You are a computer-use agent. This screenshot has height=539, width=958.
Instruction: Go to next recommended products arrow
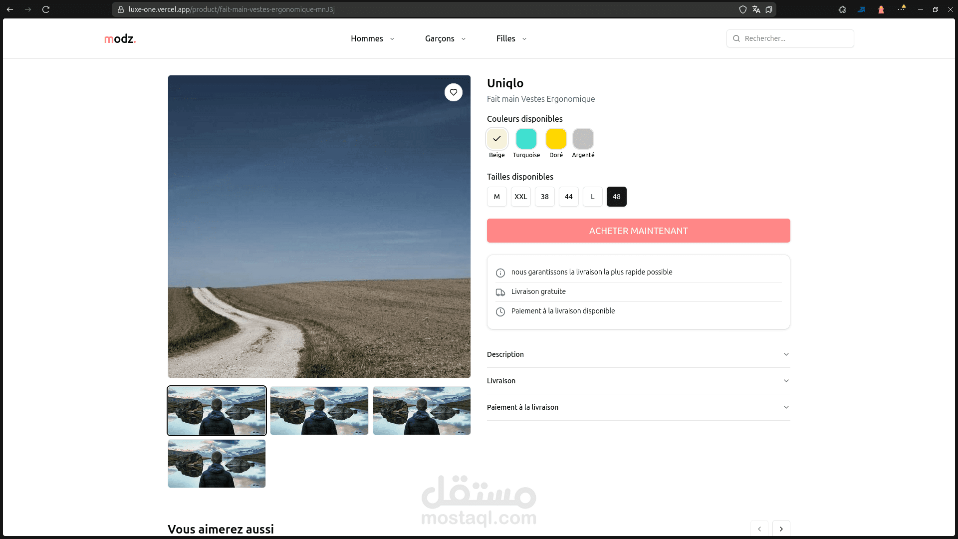781,529
